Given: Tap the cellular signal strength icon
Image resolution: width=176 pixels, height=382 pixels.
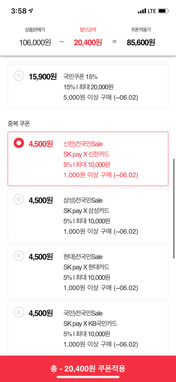Looking at the screenshot, I should tap(142, 11).
